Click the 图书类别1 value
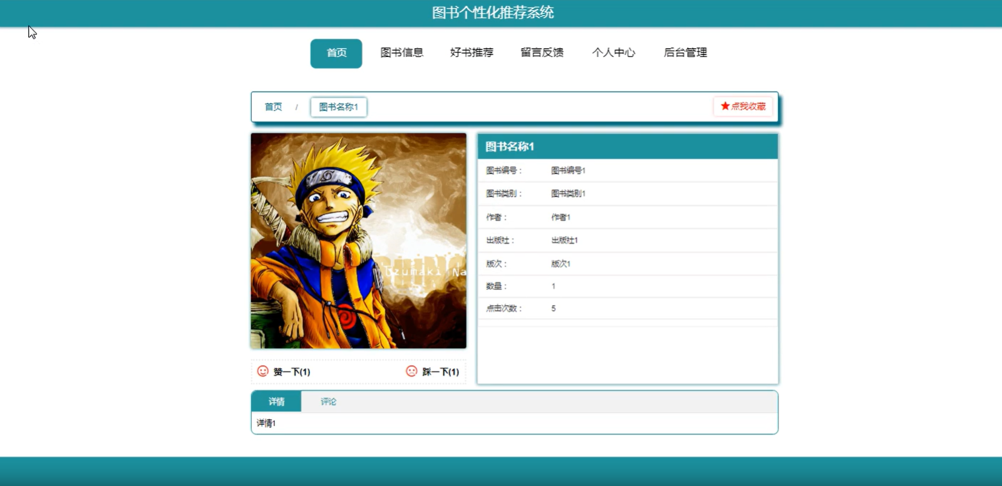 point(568,194)
